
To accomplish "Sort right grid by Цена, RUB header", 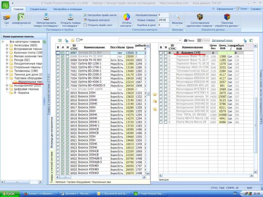I will [223, 47].
